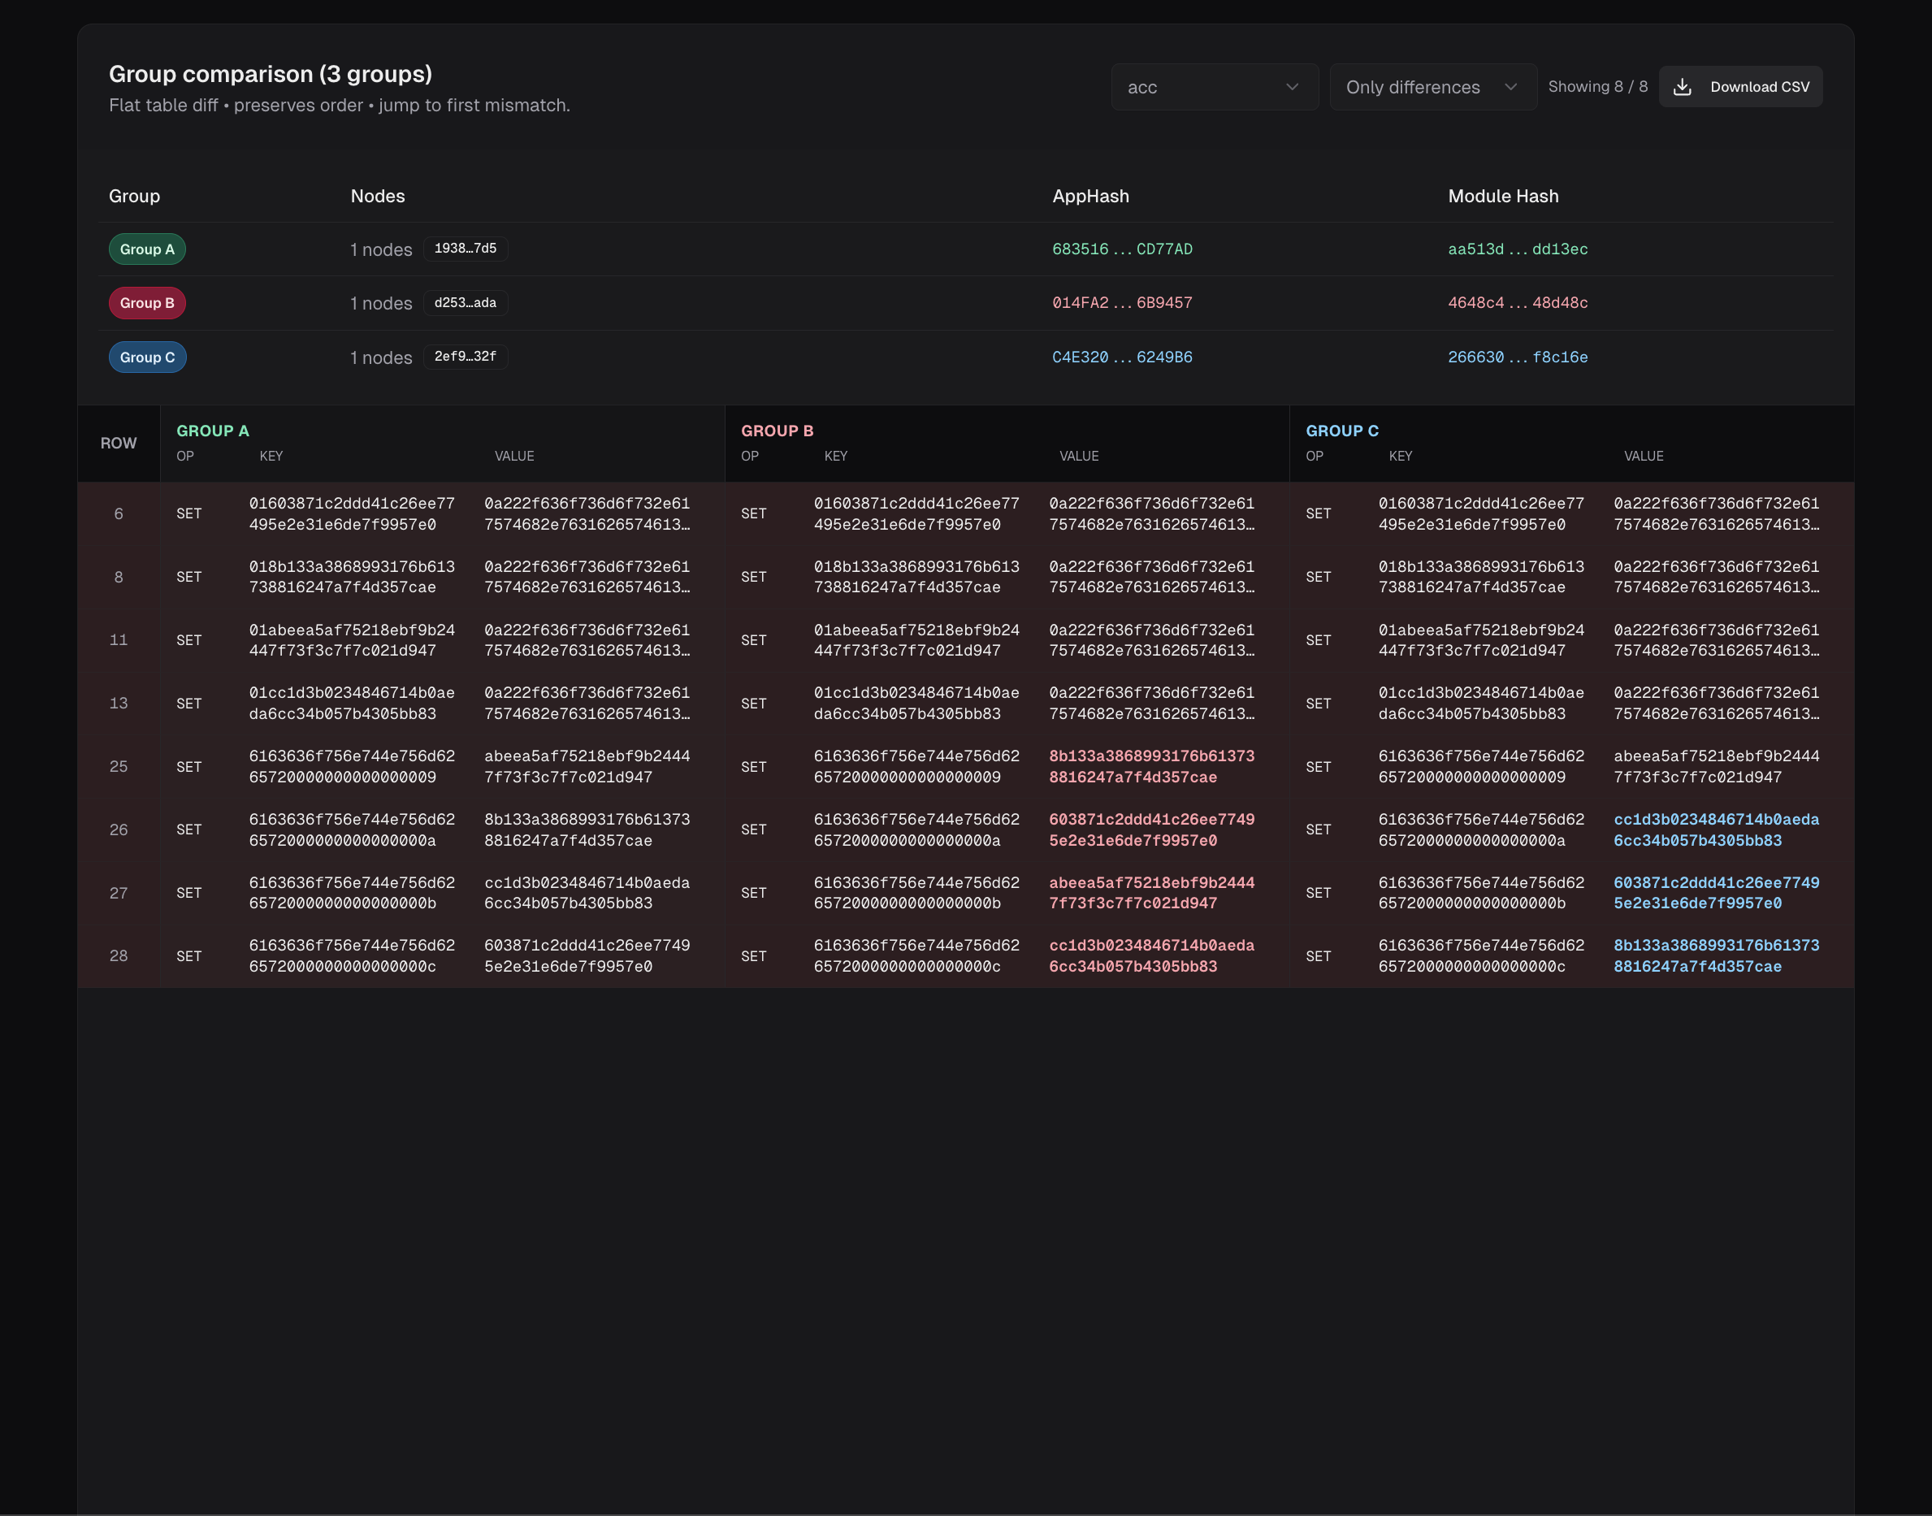Open Group B AppHash '014FA2 ... 6B9457'
Screen dimensions: 1932x1516
[1122, 303]
